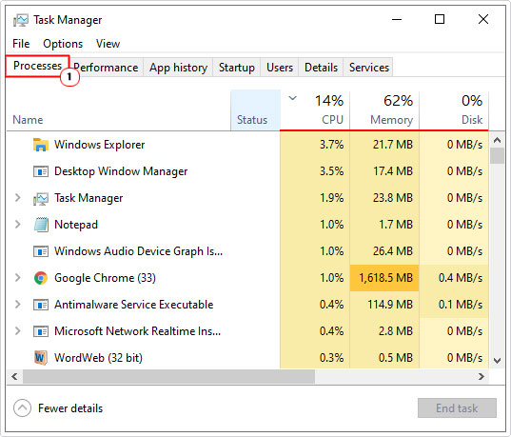Expand the Google Chrome (33) group
The image size is (511, 437).
[x=18, y=277]
